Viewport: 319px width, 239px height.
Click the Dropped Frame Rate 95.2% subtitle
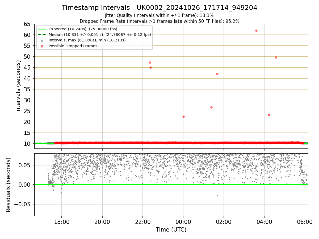(159, 21)
